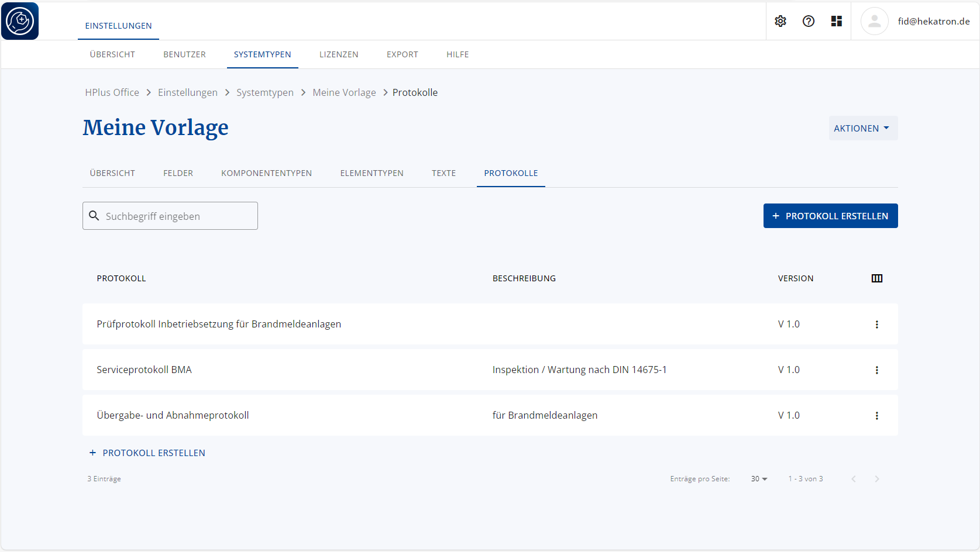Go to Systemtypen breadcrumb

265,92
